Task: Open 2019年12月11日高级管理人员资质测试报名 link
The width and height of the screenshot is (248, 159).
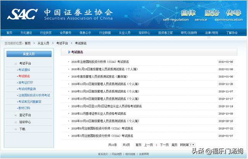Action: 105,84
